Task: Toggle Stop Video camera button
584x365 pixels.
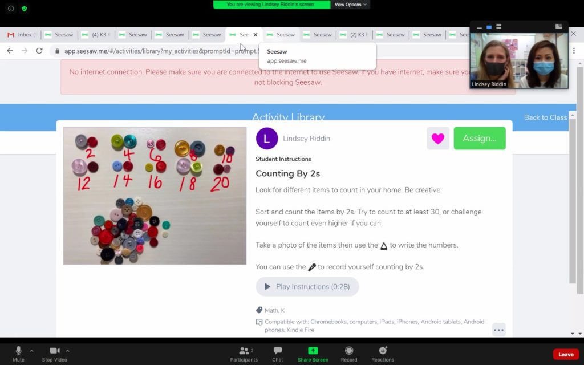Action: point(54,354)
